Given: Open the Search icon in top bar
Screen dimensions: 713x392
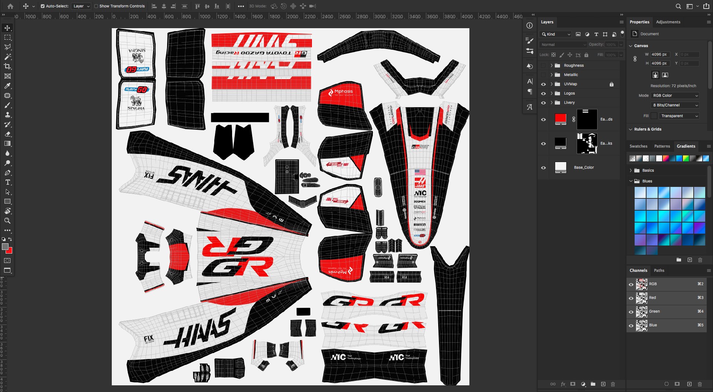Looking at the screenshot, I should coord(678,6).
